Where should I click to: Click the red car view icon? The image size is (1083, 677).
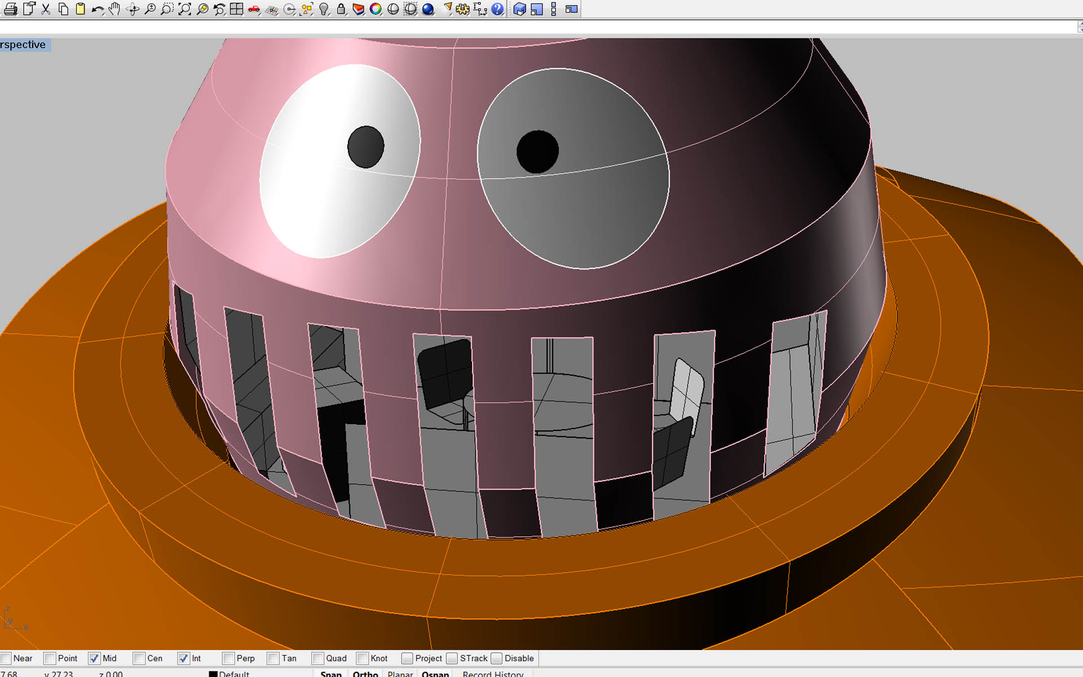click(254, 9)
